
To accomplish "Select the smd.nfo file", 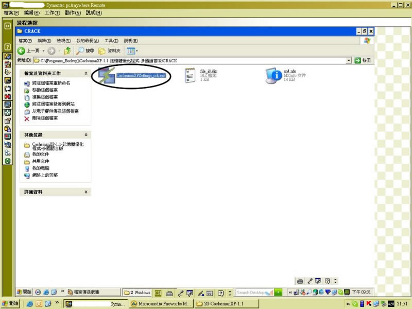I will tap(286, 75).
